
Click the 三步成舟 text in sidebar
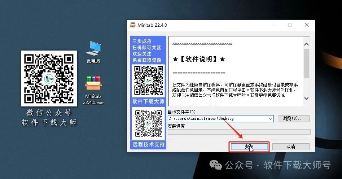[142, 41]
